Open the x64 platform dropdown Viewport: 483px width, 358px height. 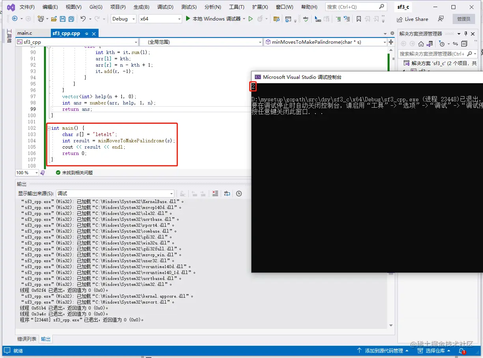(160, 19)
